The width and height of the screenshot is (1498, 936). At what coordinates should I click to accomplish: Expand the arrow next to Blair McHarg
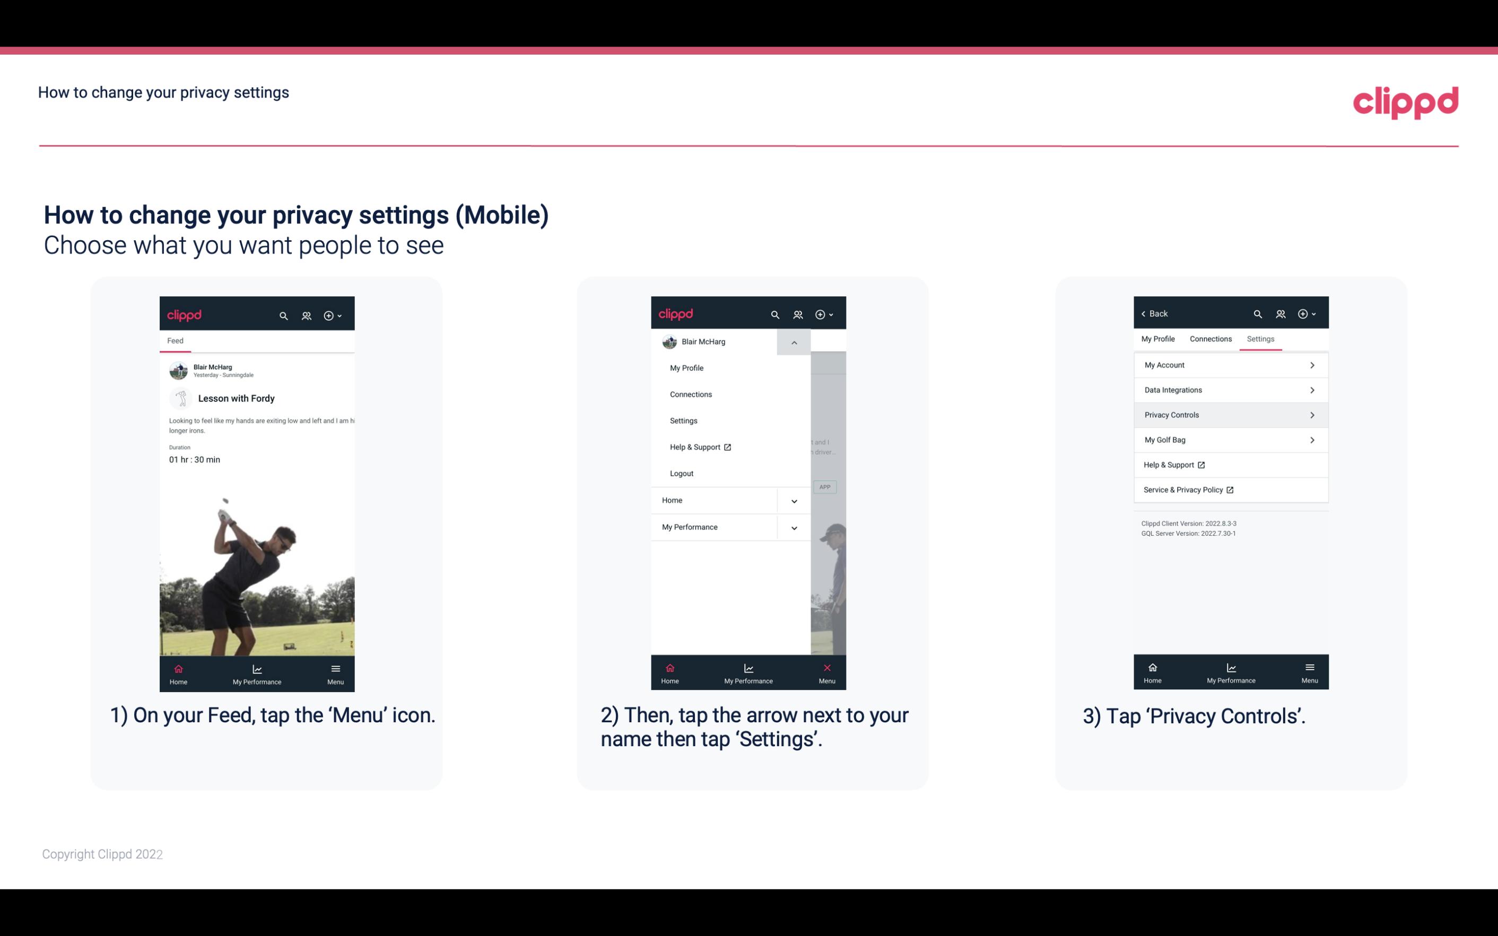pos(794,341)
